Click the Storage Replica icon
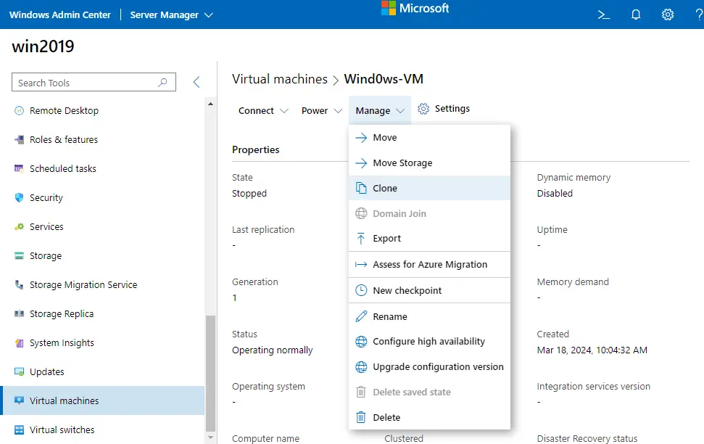This screenshot has width=704, height=444. (x=19, y=313)
